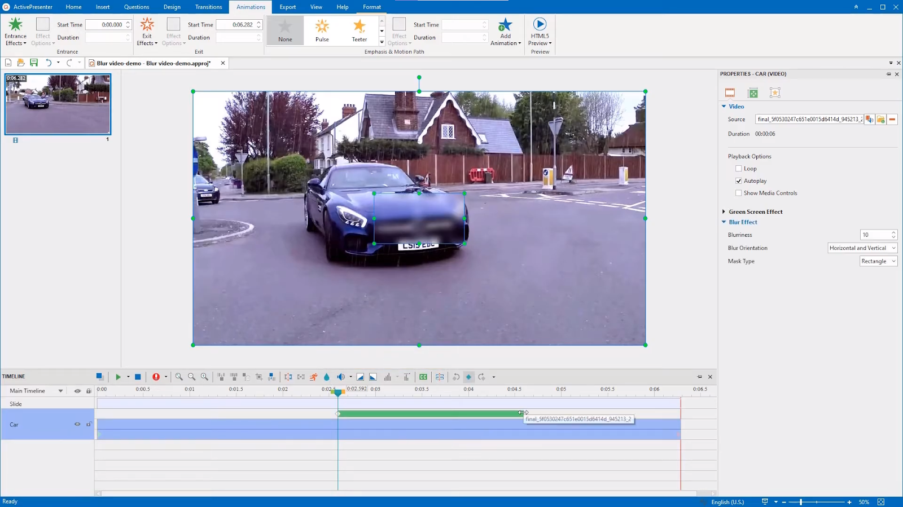The image size is (903, 507).
Task: Click the blur effect water drop icon
Action: [x=326, y=377]
